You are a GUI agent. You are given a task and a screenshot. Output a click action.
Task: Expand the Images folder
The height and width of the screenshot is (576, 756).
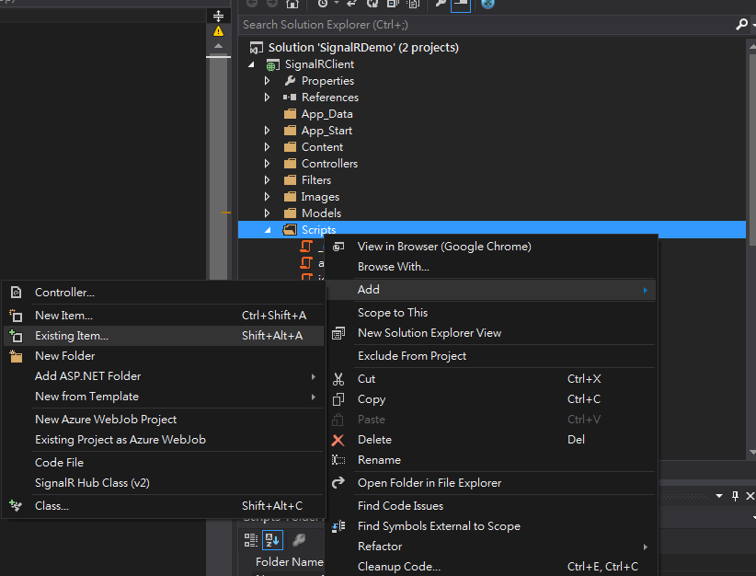point(268,196)
